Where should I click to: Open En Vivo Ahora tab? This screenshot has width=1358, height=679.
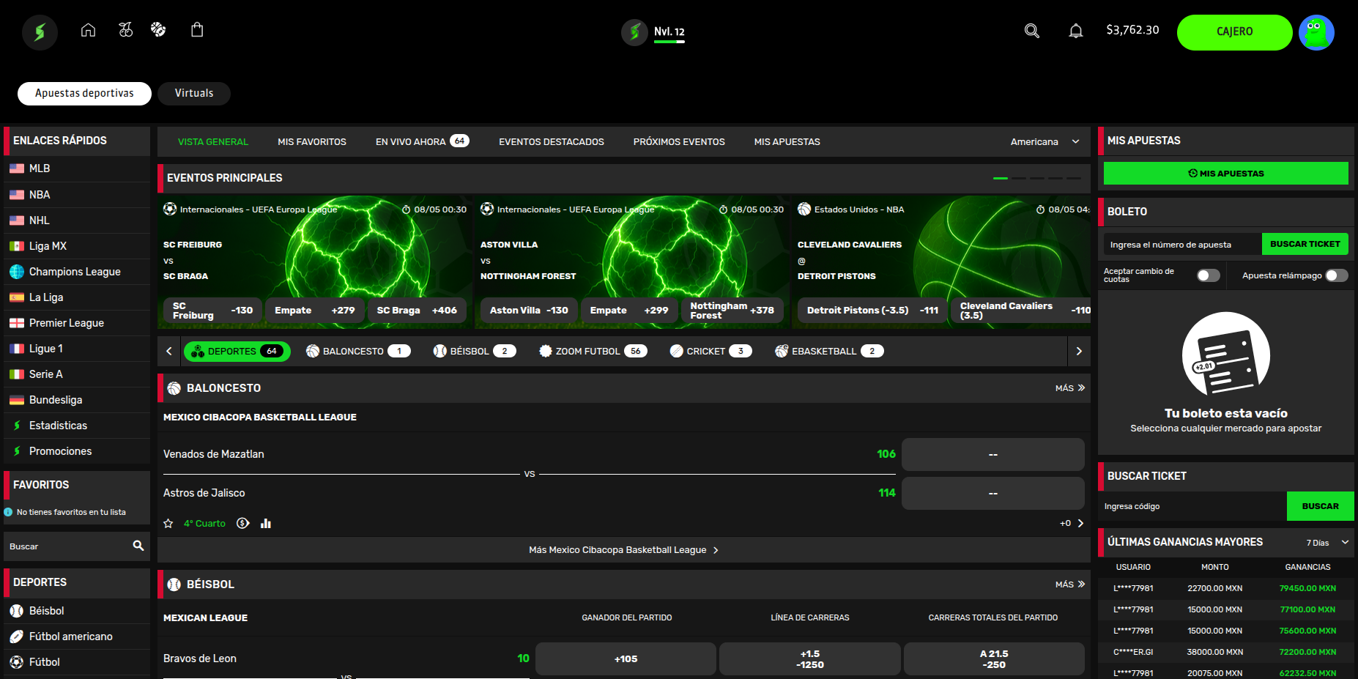(x=422, y=141)
